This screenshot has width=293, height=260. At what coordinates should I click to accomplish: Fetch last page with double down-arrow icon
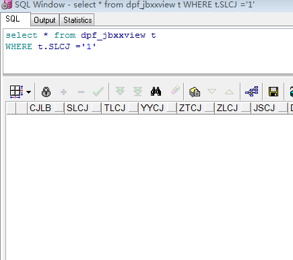(137, 92)
